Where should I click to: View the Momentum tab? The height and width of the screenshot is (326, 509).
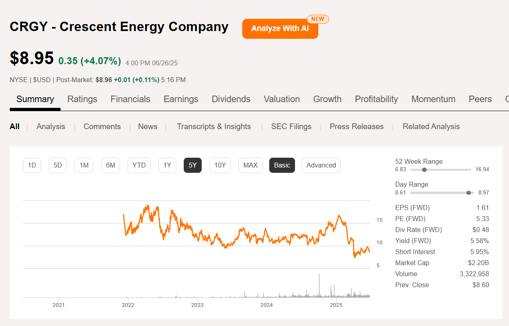(433, 99)
